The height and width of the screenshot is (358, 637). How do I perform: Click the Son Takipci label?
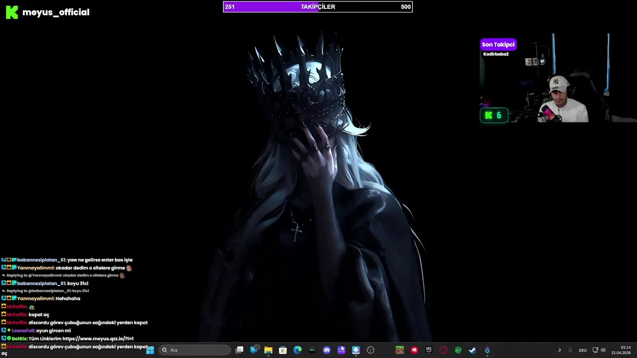pos(498,44)
